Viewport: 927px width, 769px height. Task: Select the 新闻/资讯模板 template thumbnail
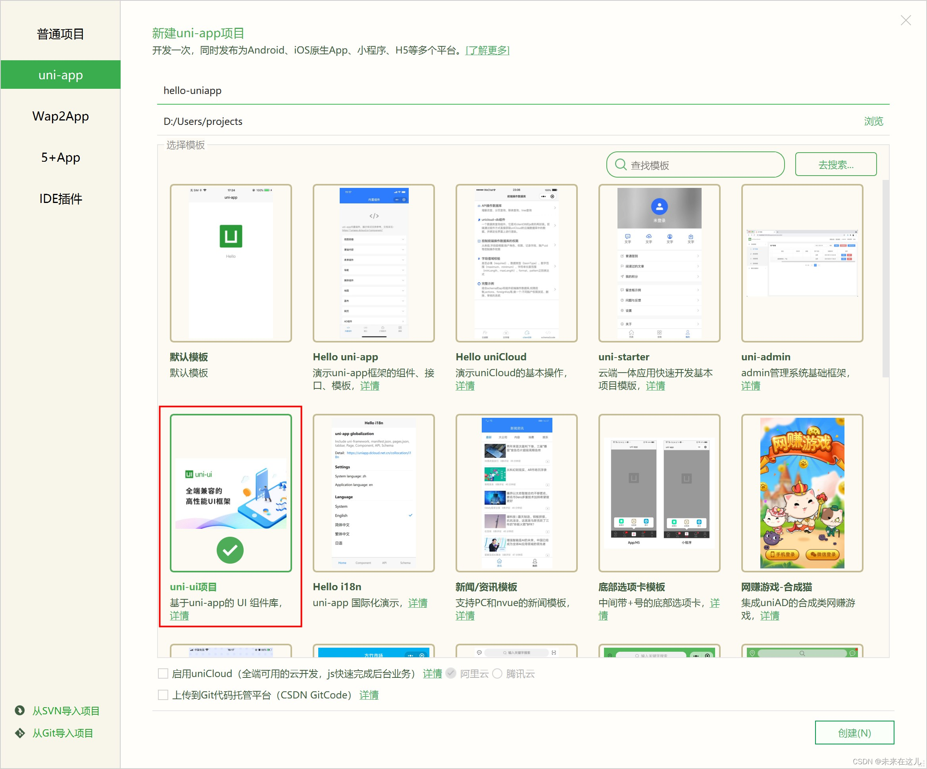(516, 493)
